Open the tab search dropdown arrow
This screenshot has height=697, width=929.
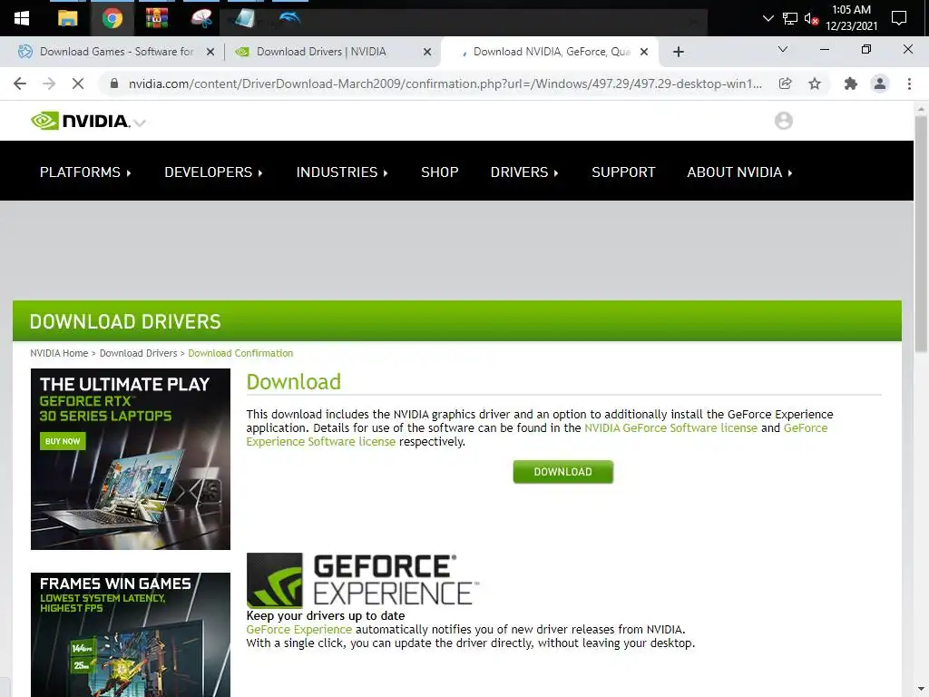(x=783, y=49)
